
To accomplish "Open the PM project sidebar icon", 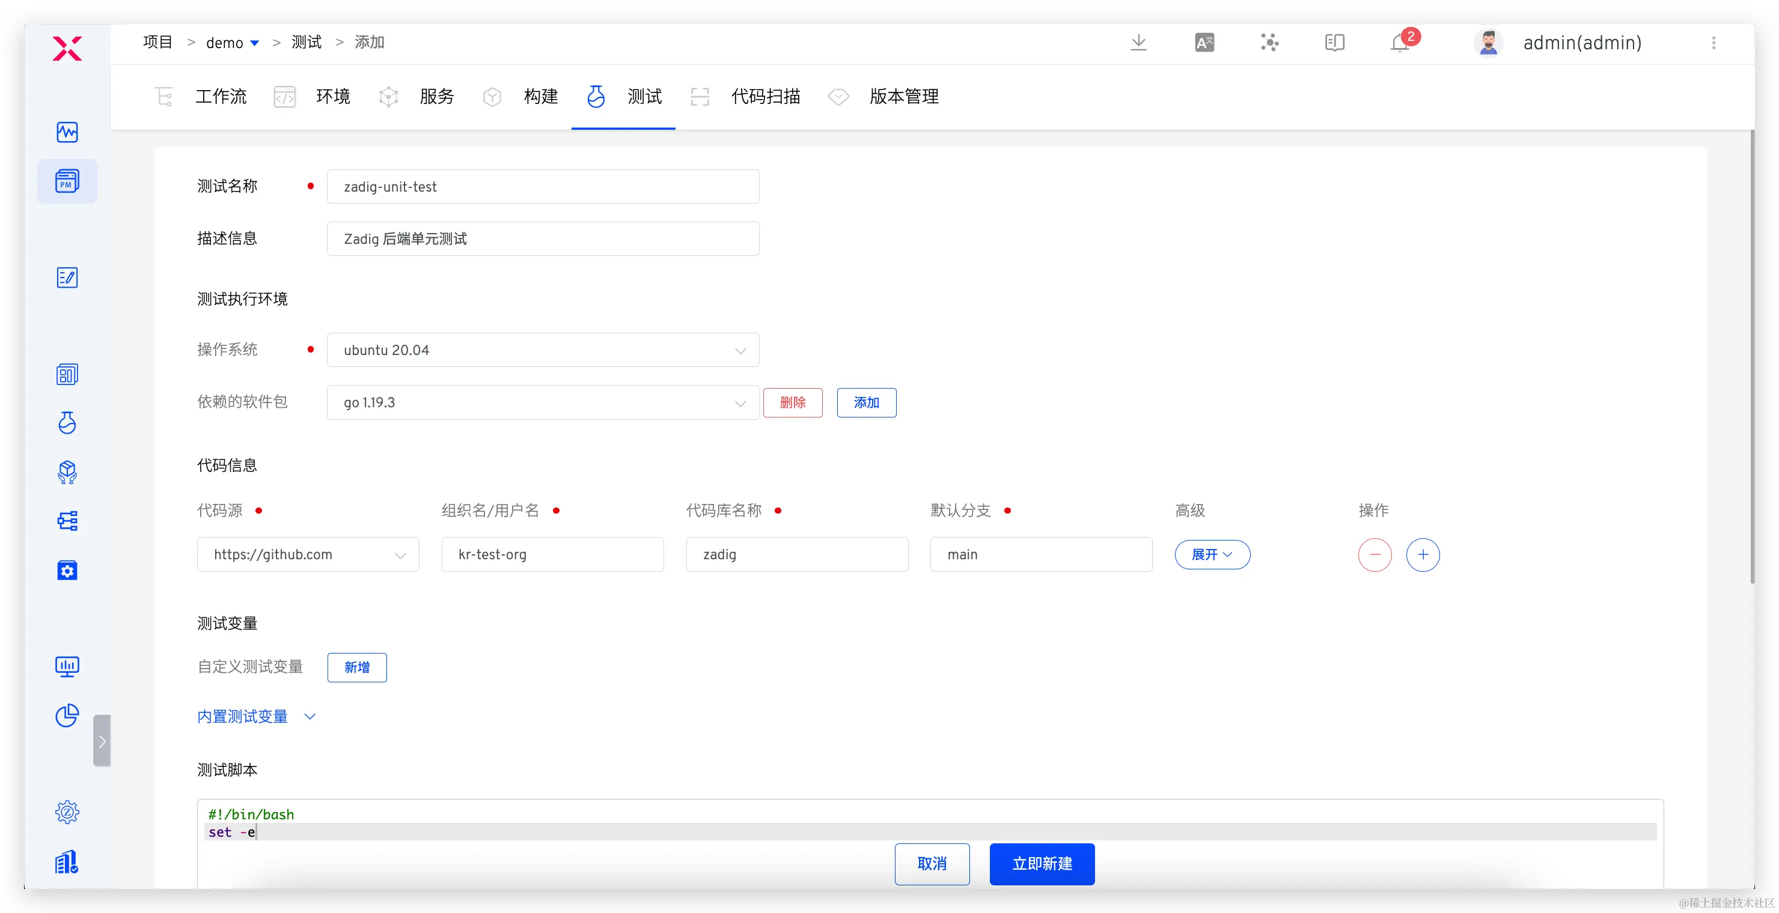I will (x=67, y=181).
